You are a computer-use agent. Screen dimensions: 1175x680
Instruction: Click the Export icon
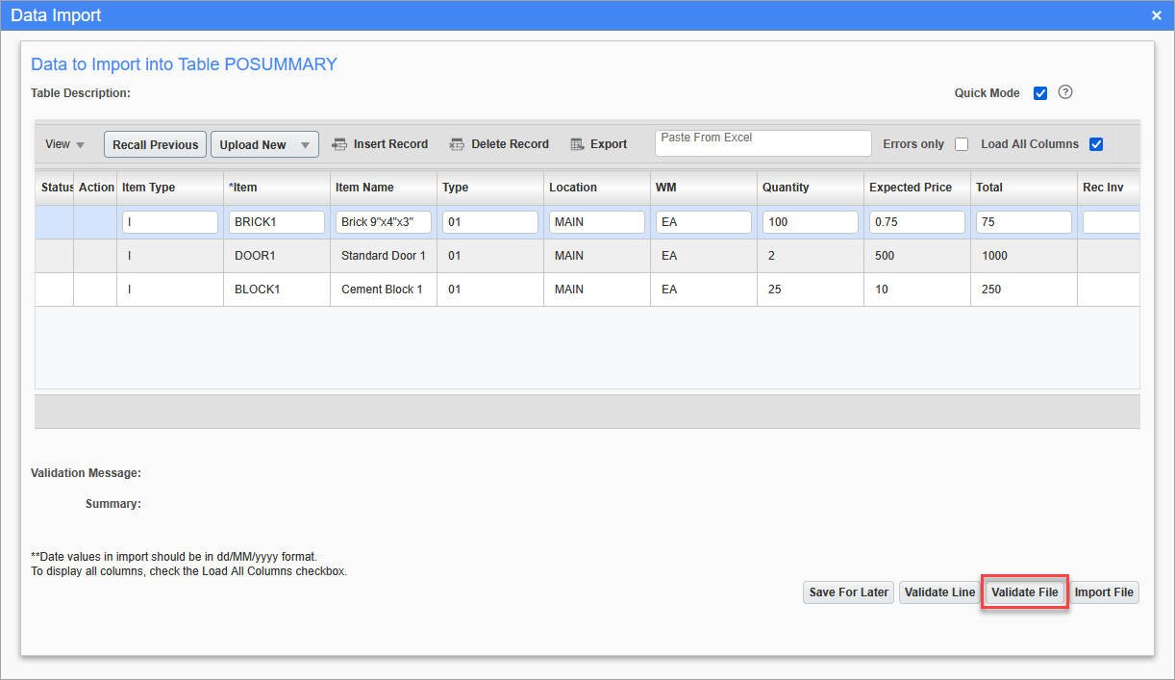tap(576, 143)
